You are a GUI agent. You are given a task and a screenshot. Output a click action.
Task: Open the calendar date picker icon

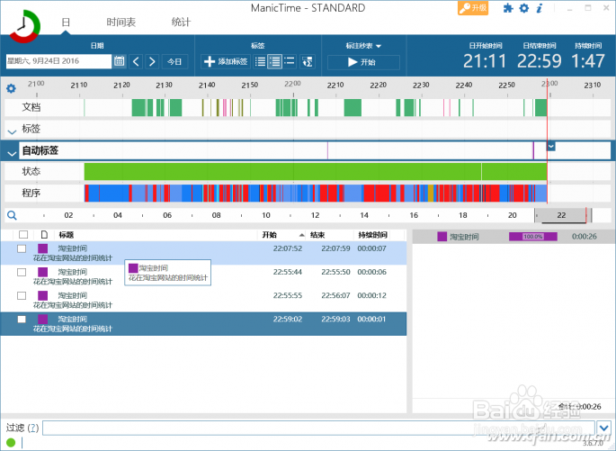coord(120,61)
